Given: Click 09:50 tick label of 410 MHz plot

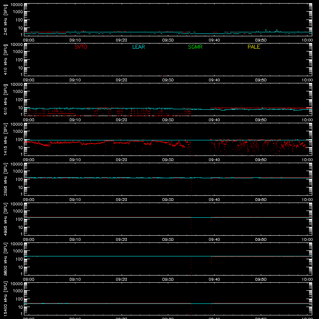Looking at the screenshot, I should pos(261,80).
